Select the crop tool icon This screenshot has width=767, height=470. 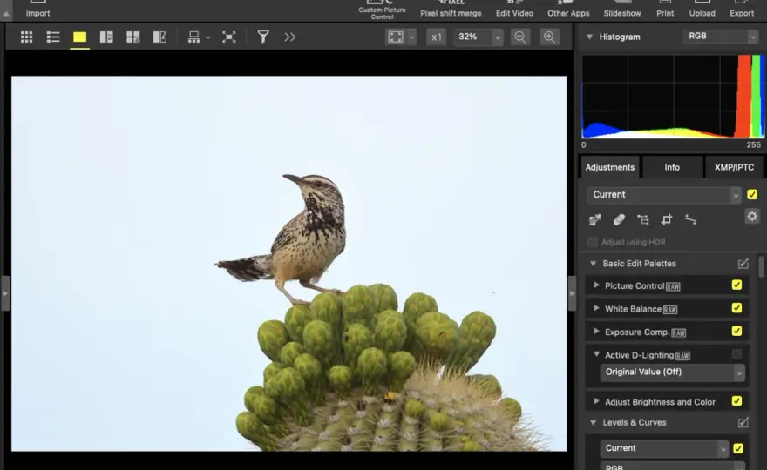point(666,220)
